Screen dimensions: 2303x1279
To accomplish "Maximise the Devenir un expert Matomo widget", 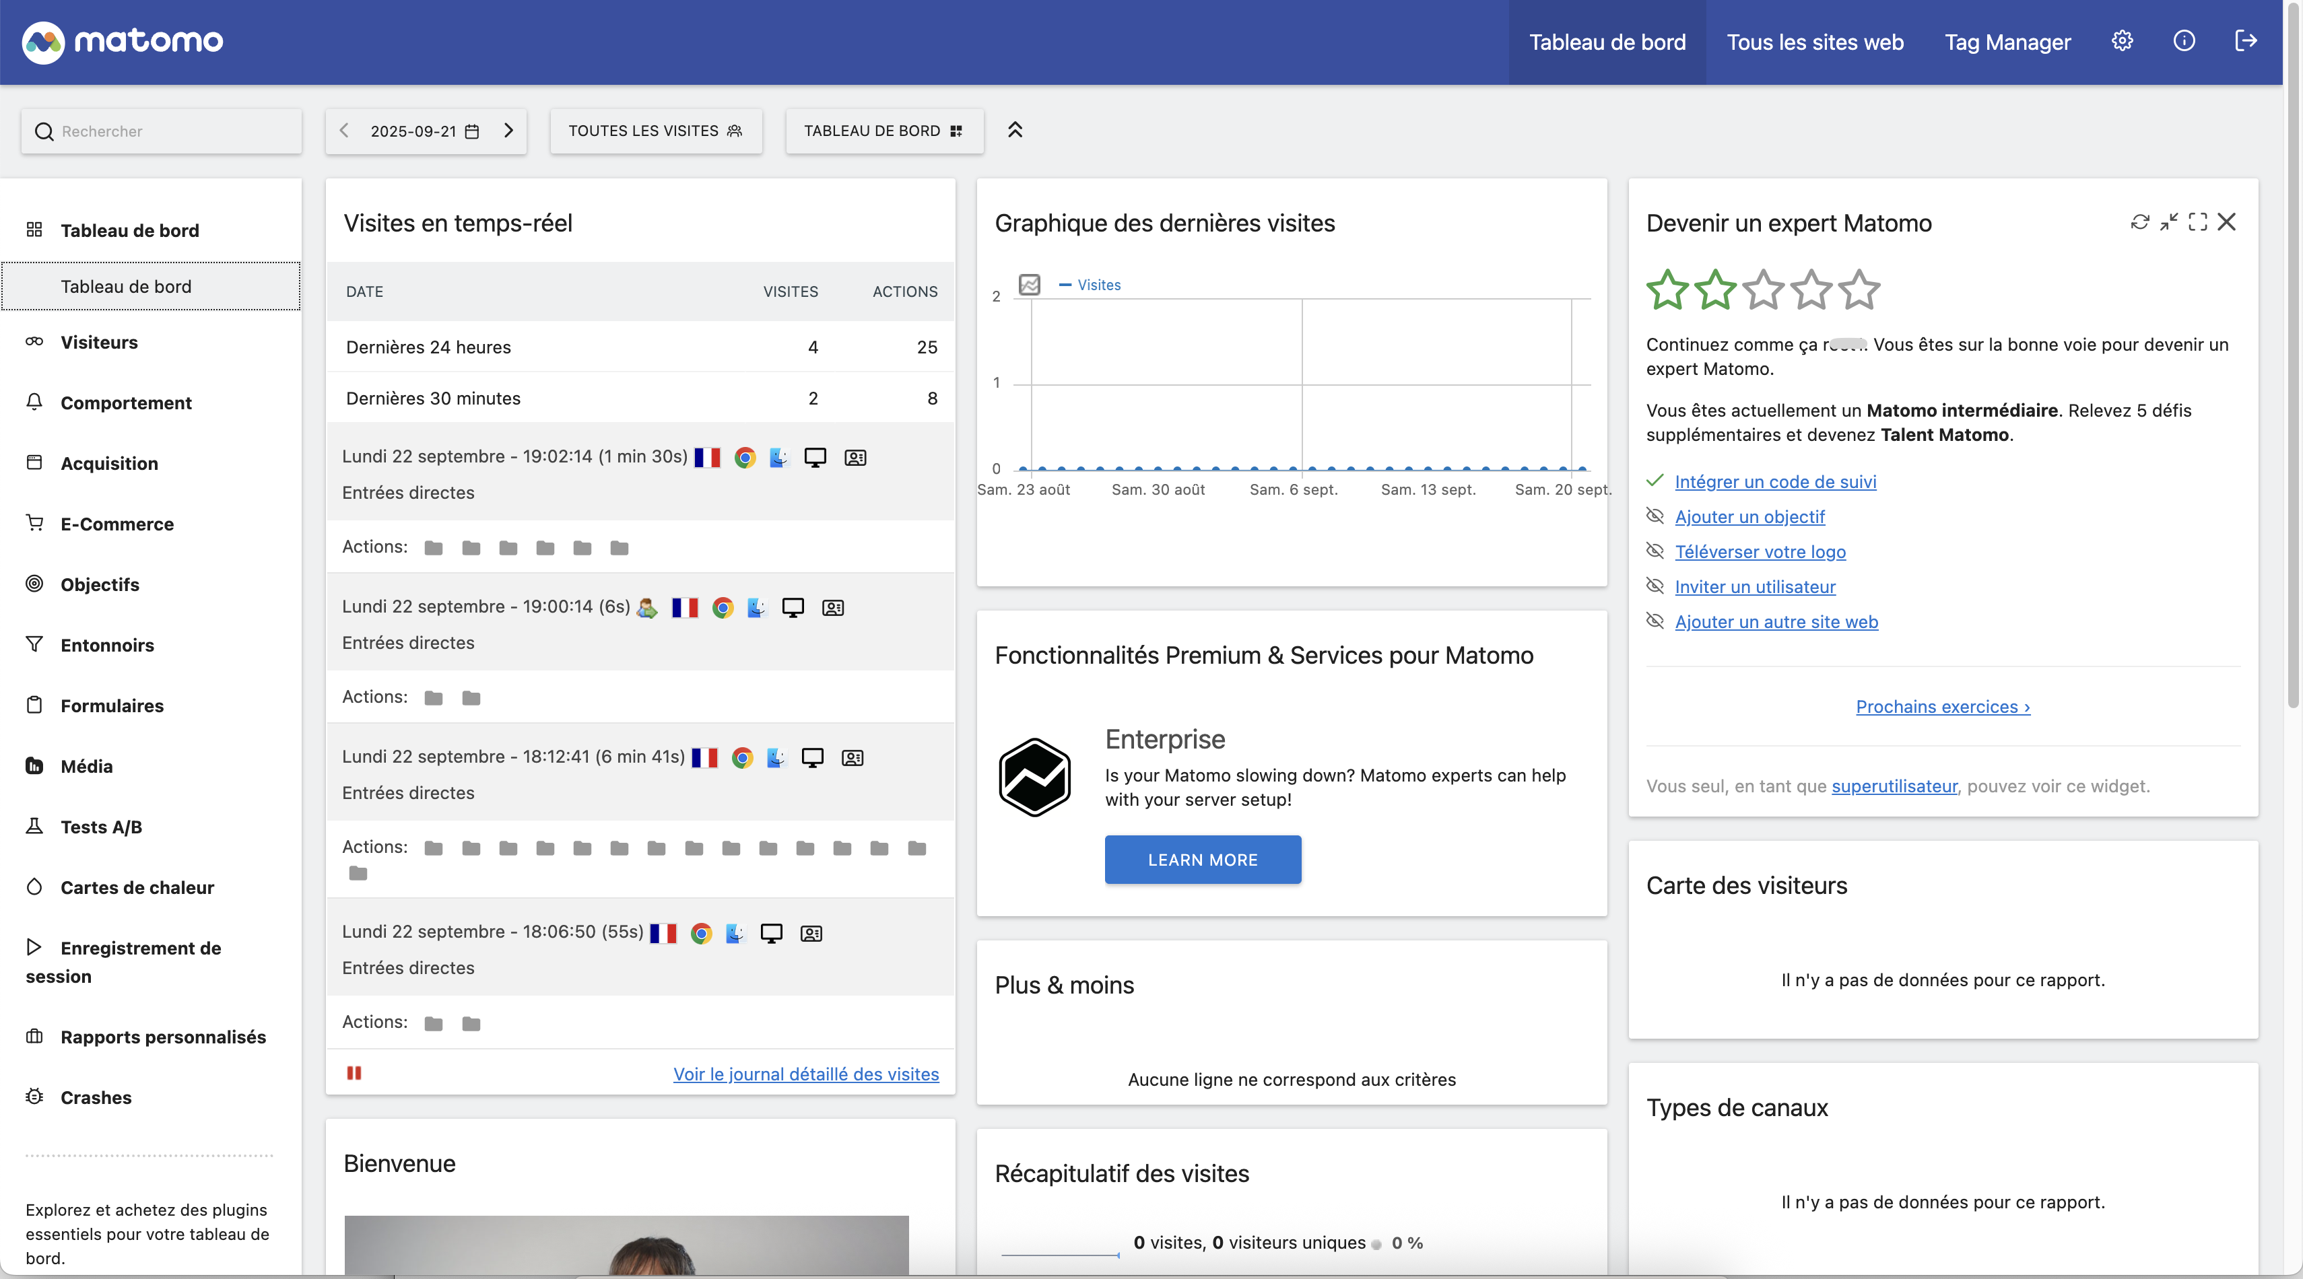I will (x=2197, y=221).
